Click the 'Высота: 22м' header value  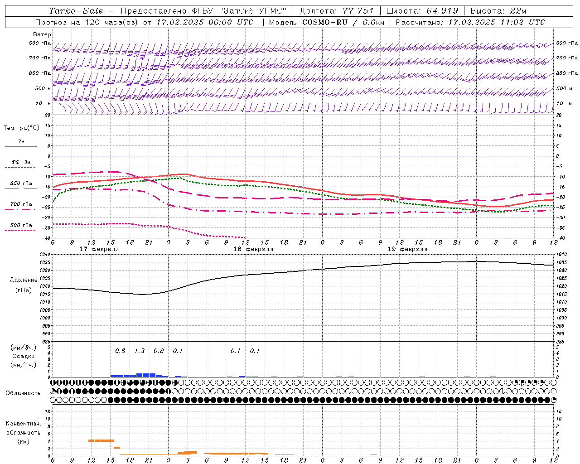498,11
